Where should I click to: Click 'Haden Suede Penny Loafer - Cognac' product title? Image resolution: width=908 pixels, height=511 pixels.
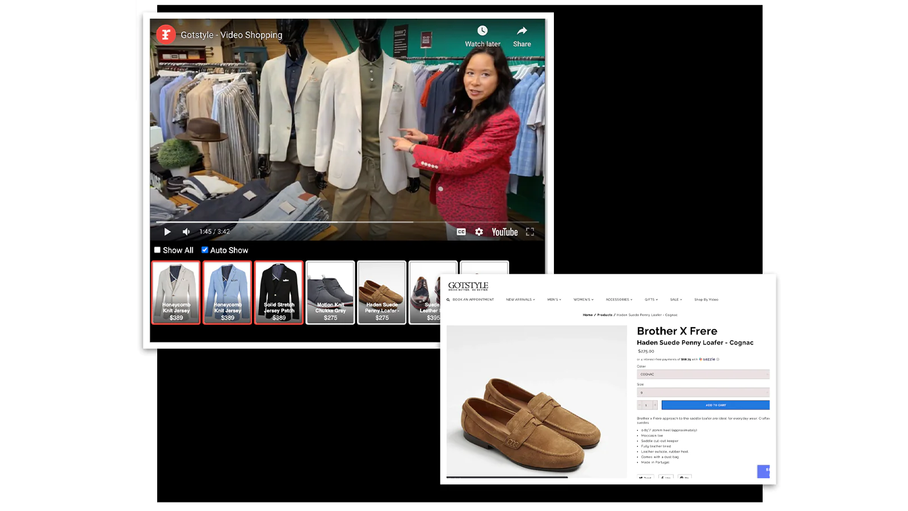click(695, 343)
